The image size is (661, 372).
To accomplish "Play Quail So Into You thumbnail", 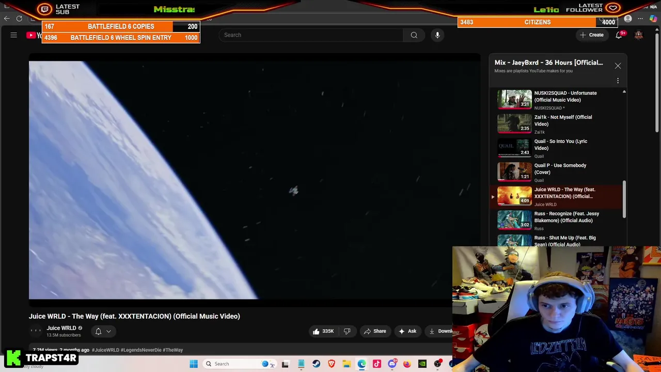I will tap(514, 148).
